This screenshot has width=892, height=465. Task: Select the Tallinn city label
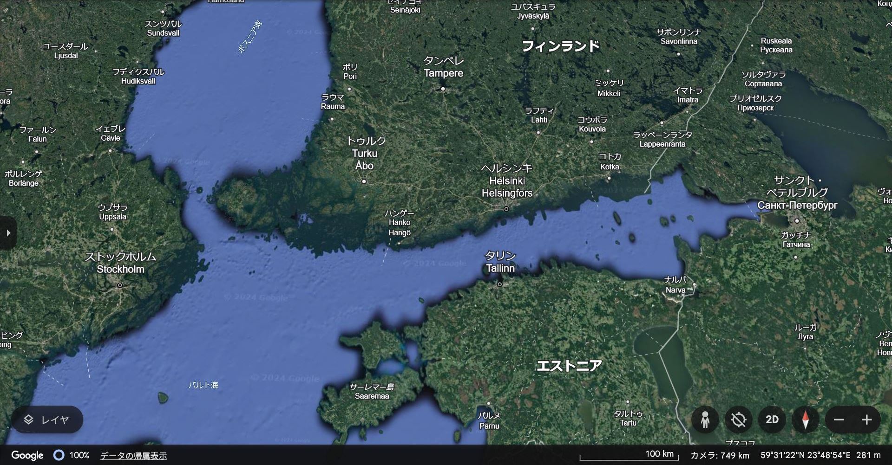point(500,262)
